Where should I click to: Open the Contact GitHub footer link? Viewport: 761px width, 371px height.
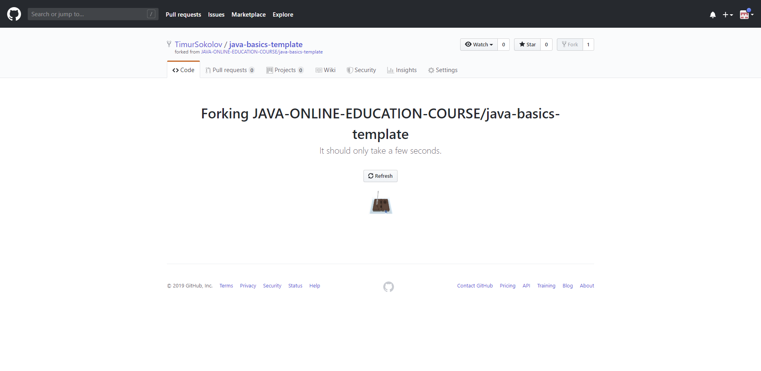(x=475, y=286)
